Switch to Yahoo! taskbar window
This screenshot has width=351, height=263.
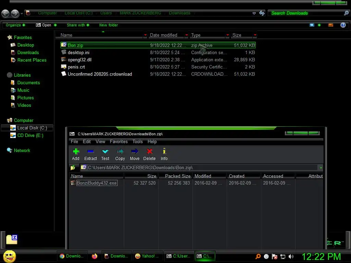(147, 256)
